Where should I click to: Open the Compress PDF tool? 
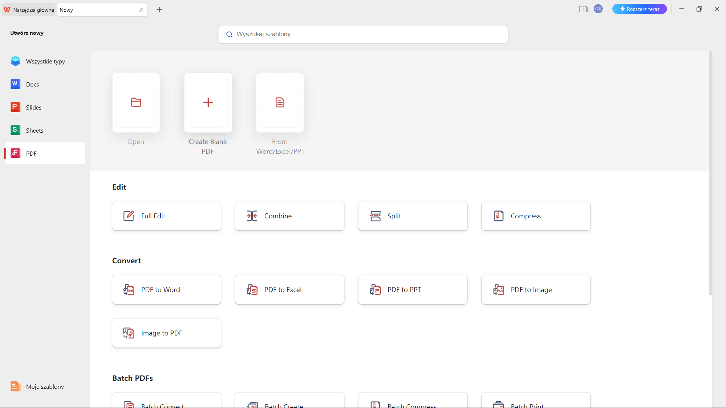pyautogui.click(x=535, y=216)
